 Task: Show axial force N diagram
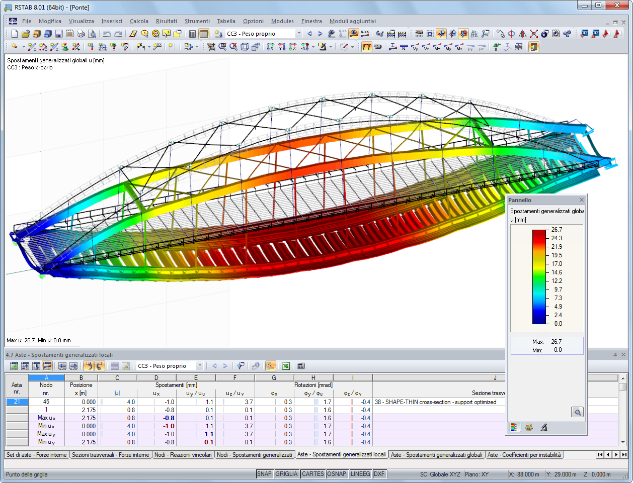[404, 47]
